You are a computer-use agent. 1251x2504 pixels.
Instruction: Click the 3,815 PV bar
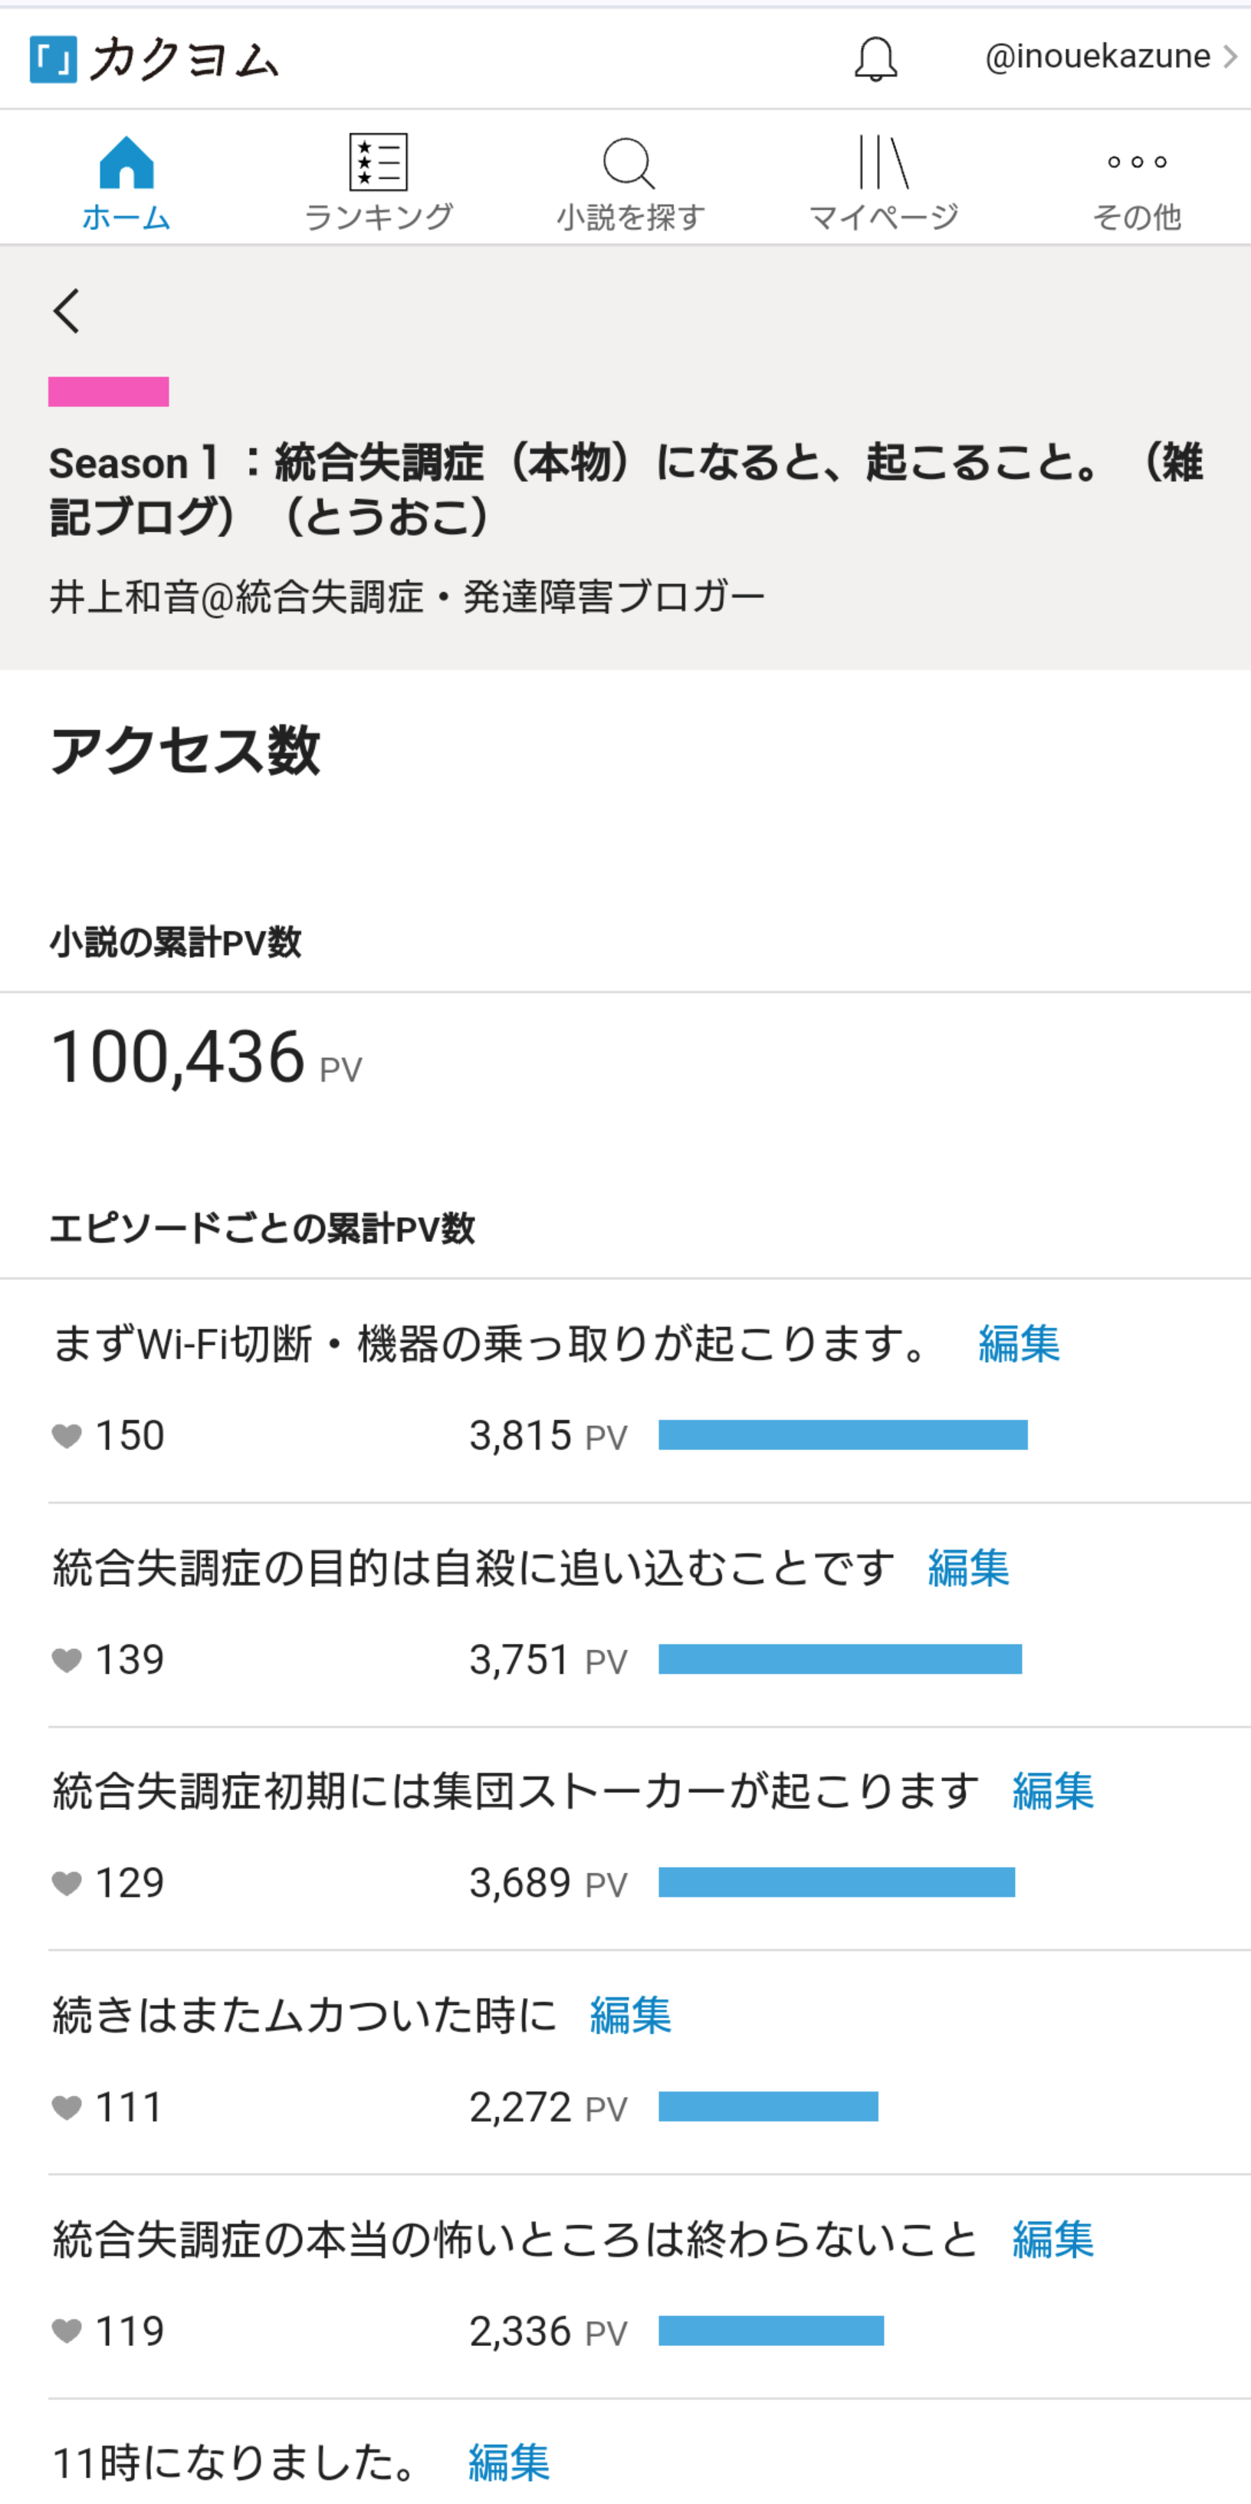pyautogui.click(x=842, y=1434)
